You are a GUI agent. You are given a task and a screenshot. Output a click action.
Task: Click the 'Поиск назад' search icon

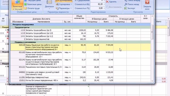tap(126, 4)
